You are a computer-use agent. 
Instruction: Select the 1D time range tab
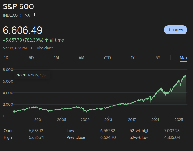coord(6,57)
